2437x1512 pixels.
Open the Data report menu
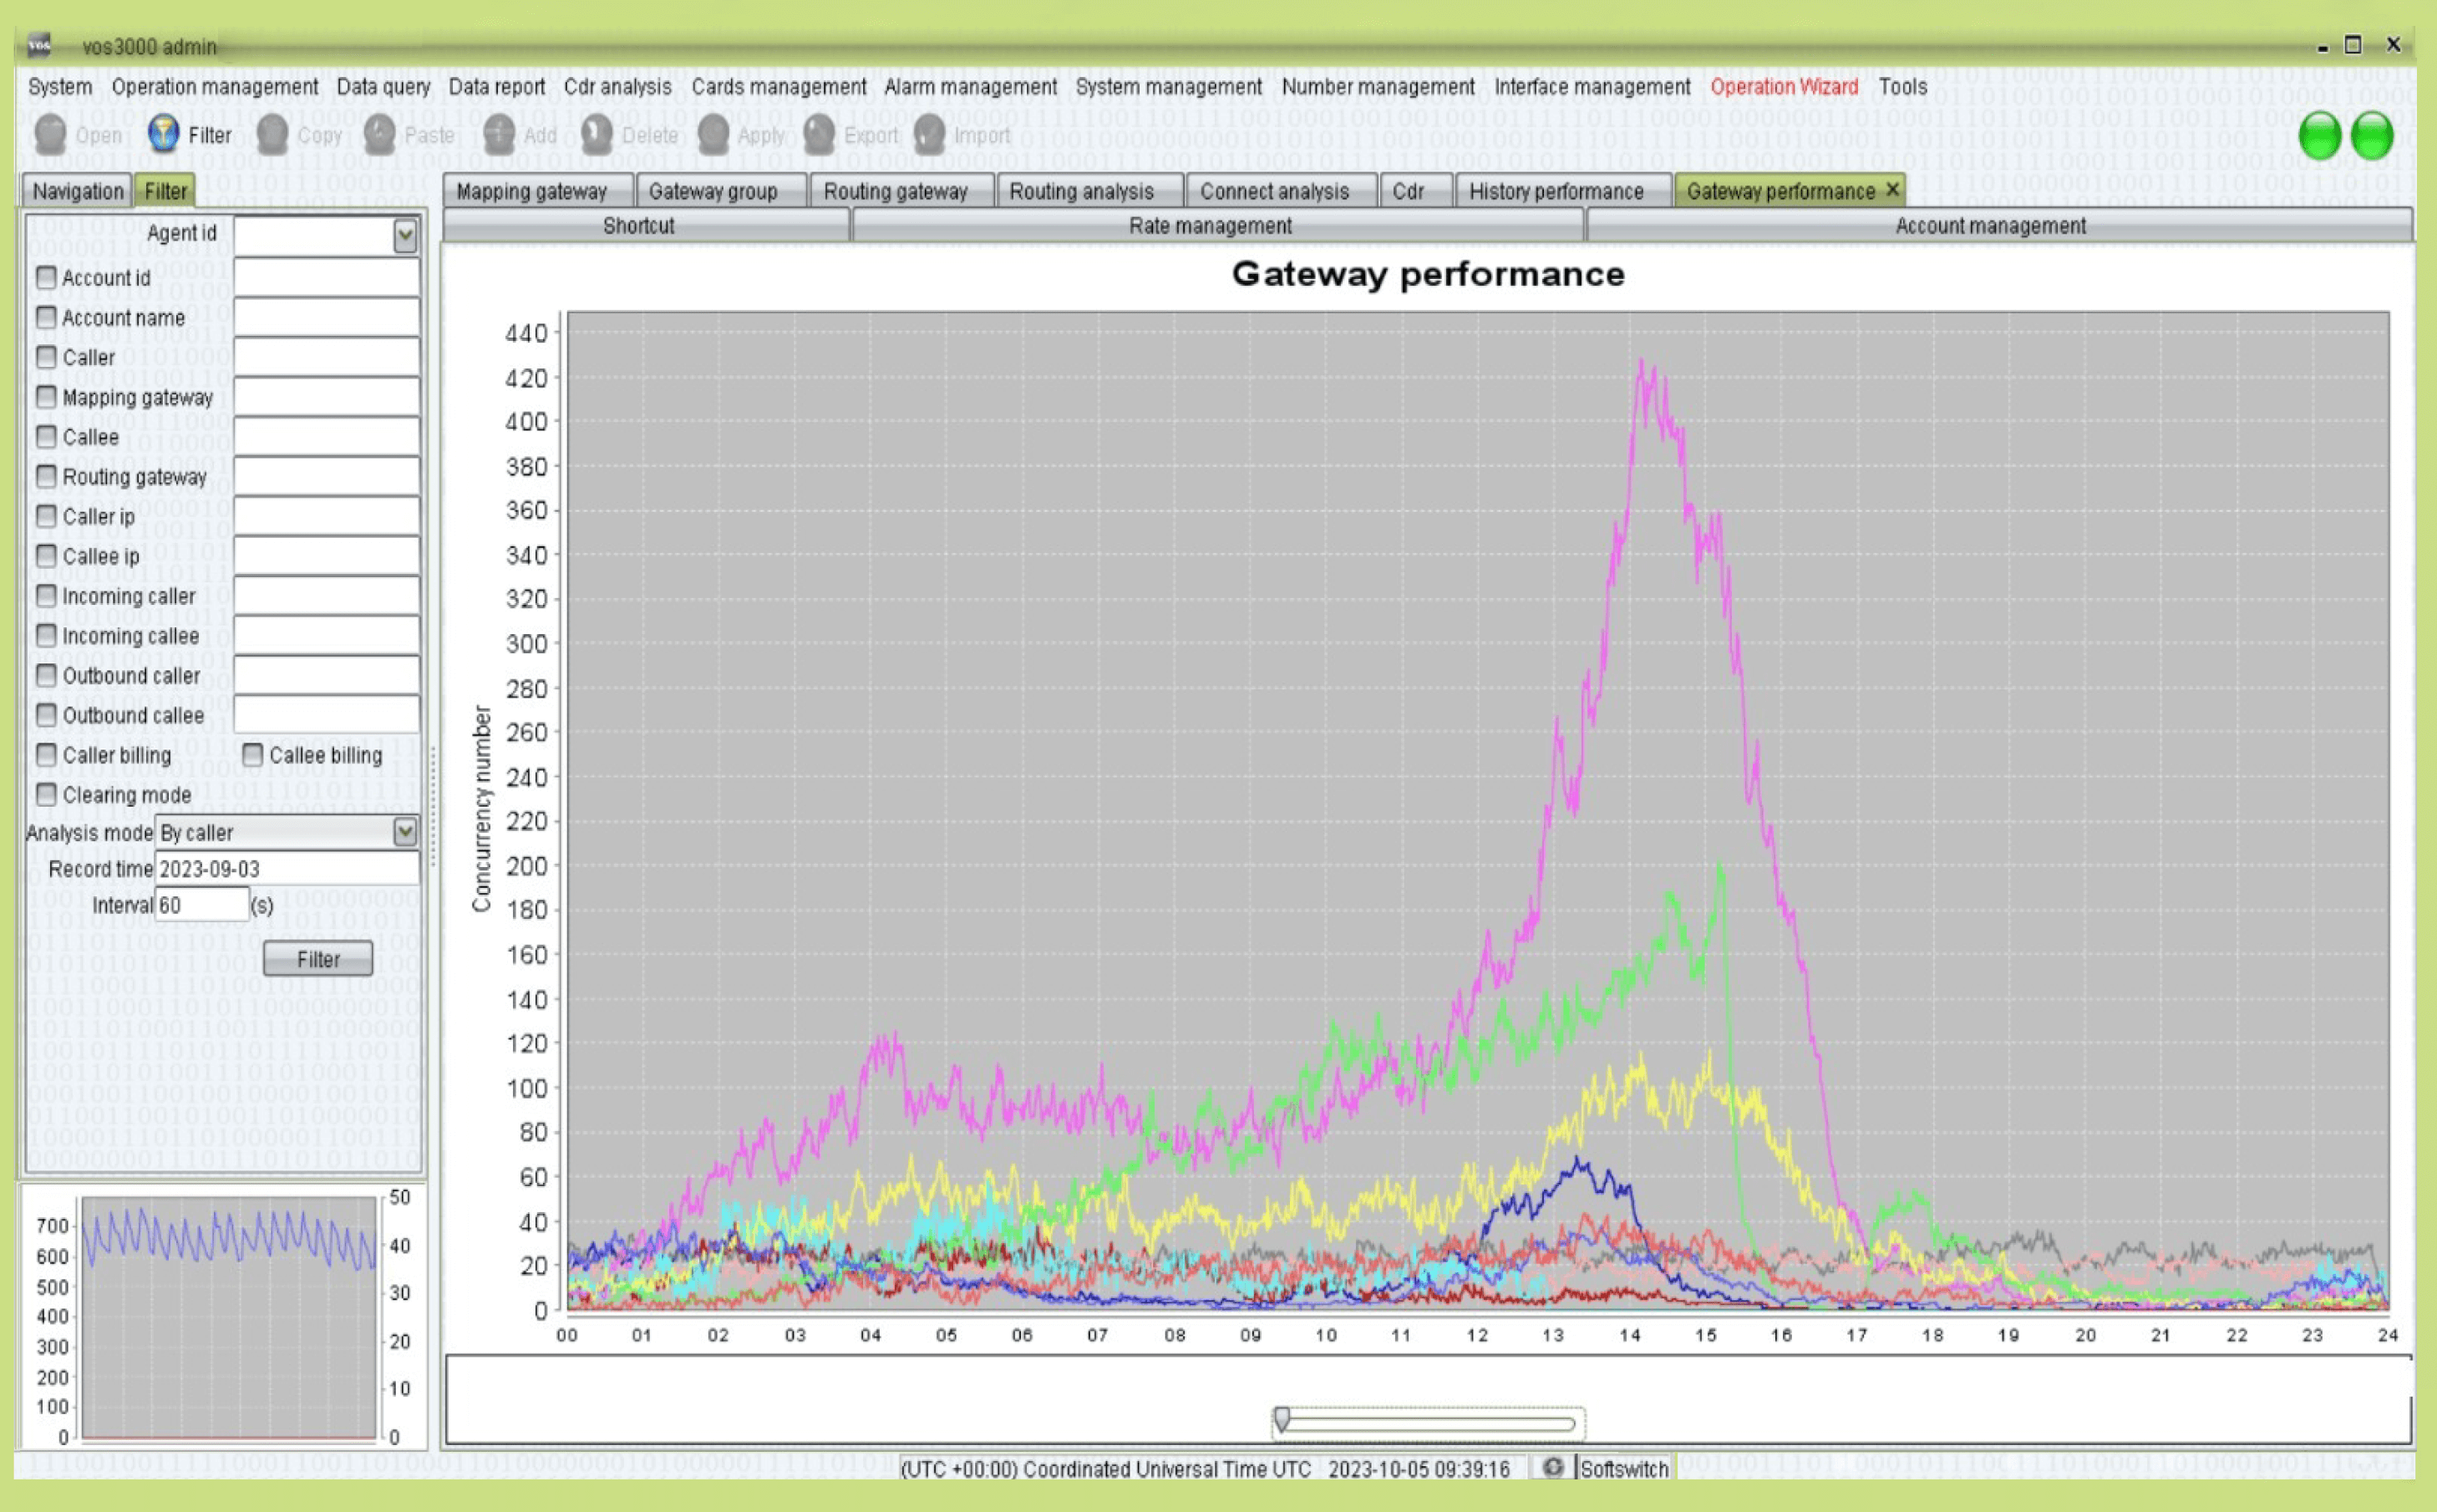[x=497, y=87]
